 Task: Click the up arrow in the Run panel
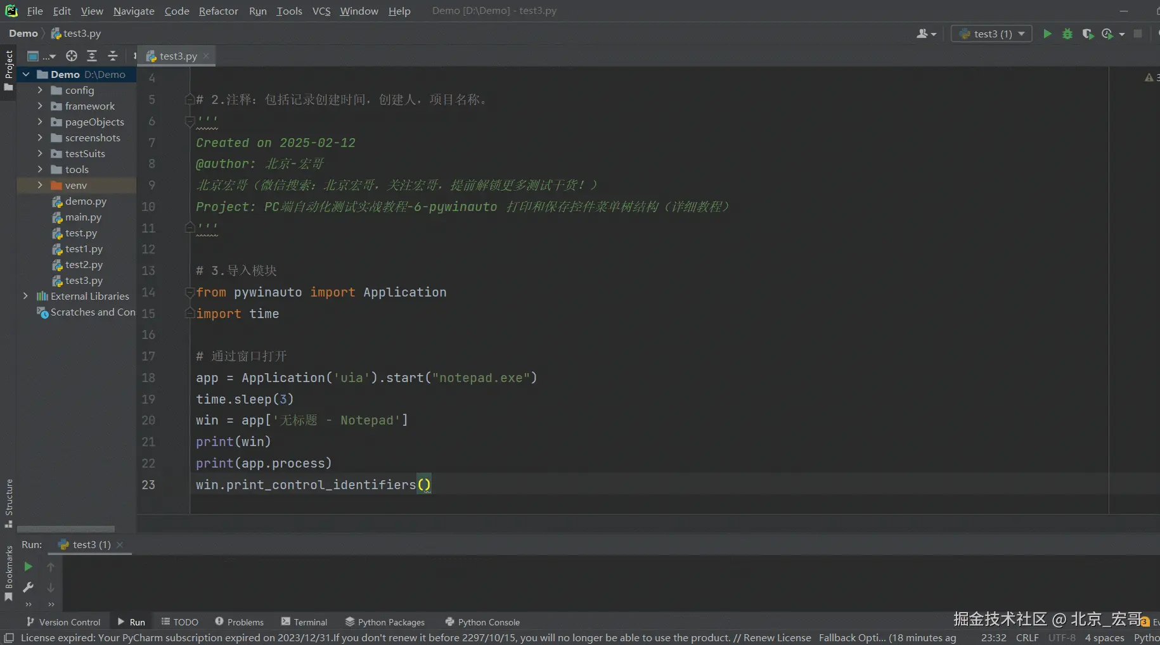[x=51, y=566]
